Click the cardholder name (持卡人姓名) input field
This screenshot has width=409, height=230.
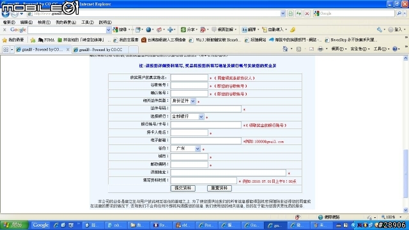(189, 133)
